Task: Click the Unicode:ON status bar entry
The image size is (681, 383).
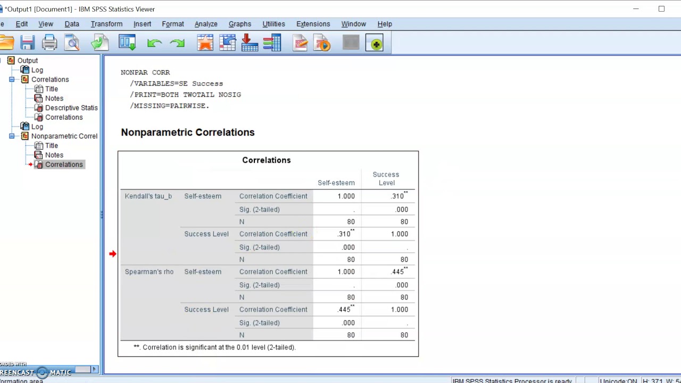Action: coord(618,381)
